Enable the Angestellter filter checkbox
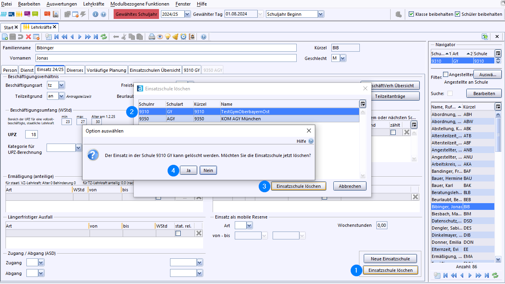Screen dimensions: 505x284 tap(445, 74)
